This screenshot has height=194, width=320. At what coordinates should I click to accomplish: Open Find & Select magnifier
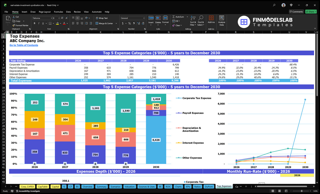point(201,18)
